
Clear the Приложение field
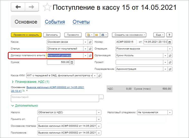tap(99, 133)
